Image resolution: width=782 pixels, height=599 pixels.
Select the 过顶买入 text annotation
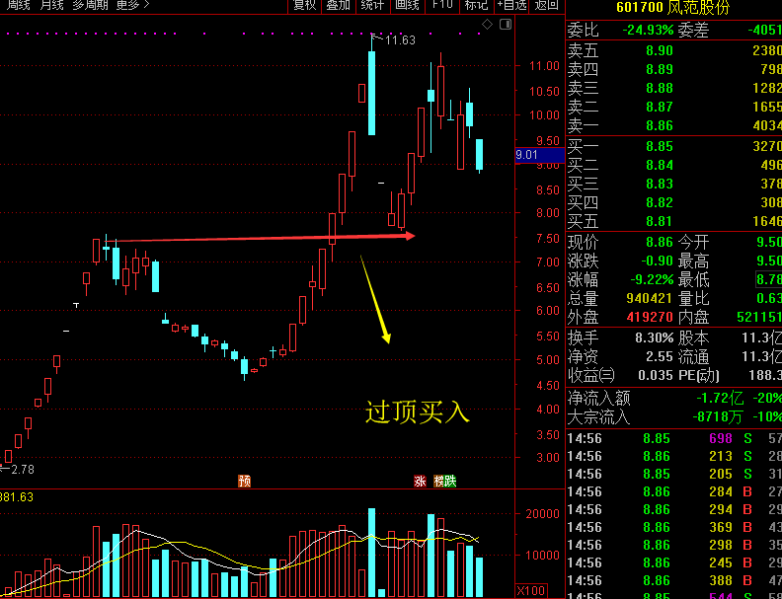click(417, 412)
